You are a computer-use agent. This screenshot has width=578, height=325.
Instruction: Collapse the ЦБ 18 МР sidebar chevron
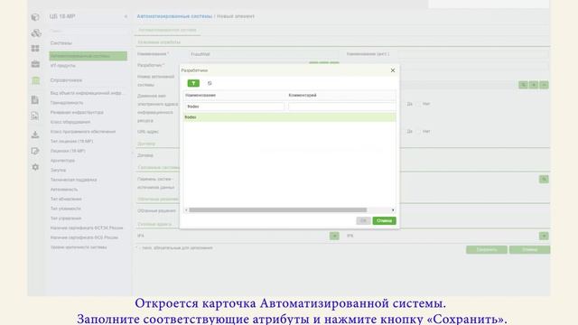pyautogui.click(x=126, y=16)
